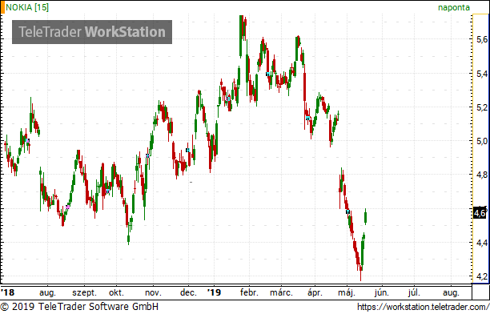This screenshot has width=490, height=314.
Task: Click the 'nov.' date axis label
Action: tap(153, 293)
